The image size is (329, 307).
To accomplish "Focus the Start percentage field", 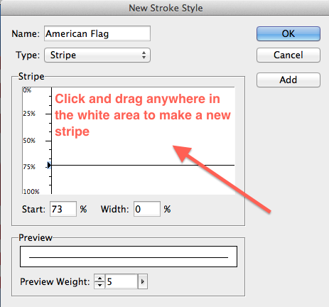I will click(63, 209).
